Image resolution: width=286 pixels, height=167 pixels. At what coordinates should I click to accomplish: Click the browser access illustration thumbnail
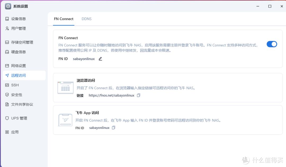tap(65, 88)
